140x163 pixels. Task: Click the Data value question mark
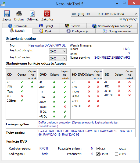point(129,54)
